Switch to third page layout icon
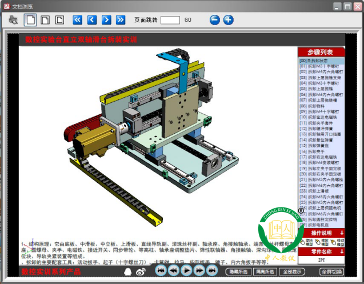 point(59,20)
